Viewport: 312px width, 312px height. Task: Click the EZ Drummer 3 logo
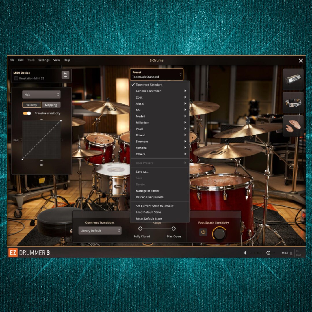click(x=29, y=252)
